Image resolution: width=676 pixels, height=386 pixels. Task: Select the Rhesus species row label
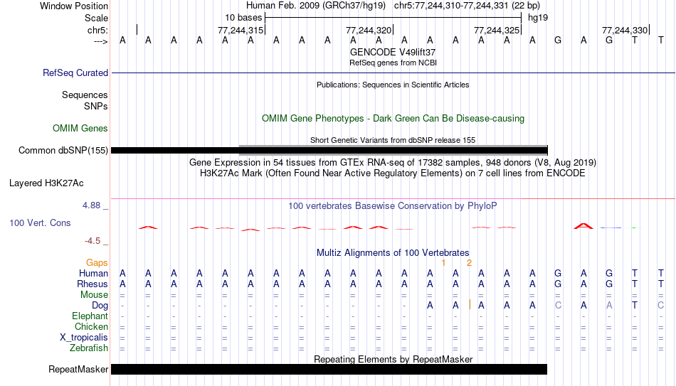point(93,284)
